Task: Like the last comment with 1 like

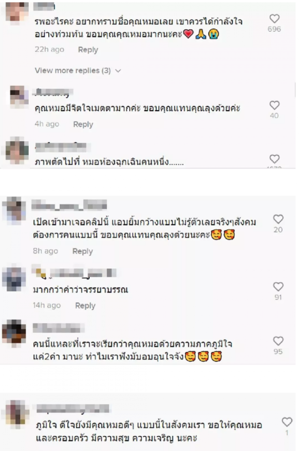Action: 287,422
